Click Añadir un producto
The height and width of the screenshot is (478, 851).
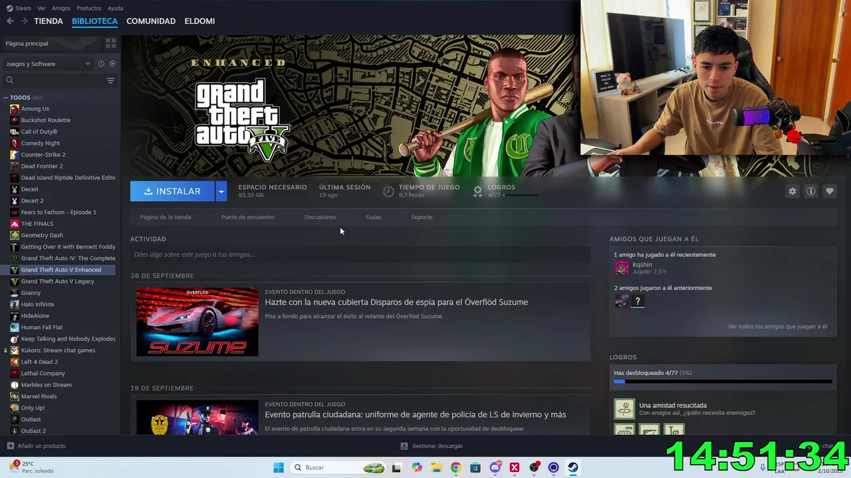(36, 446)
